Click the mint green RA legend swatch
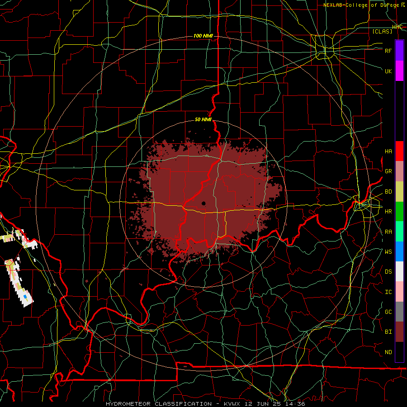407x407 pixels. click(x=399, y=232)
